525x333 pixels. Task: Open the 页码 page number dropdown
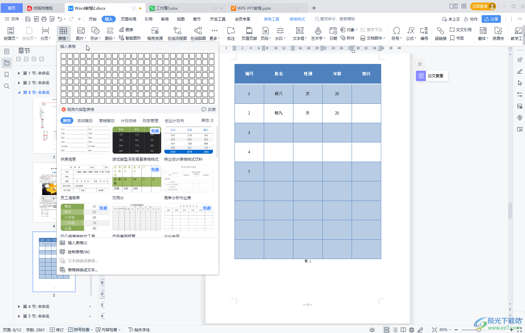tap(265, 34)
